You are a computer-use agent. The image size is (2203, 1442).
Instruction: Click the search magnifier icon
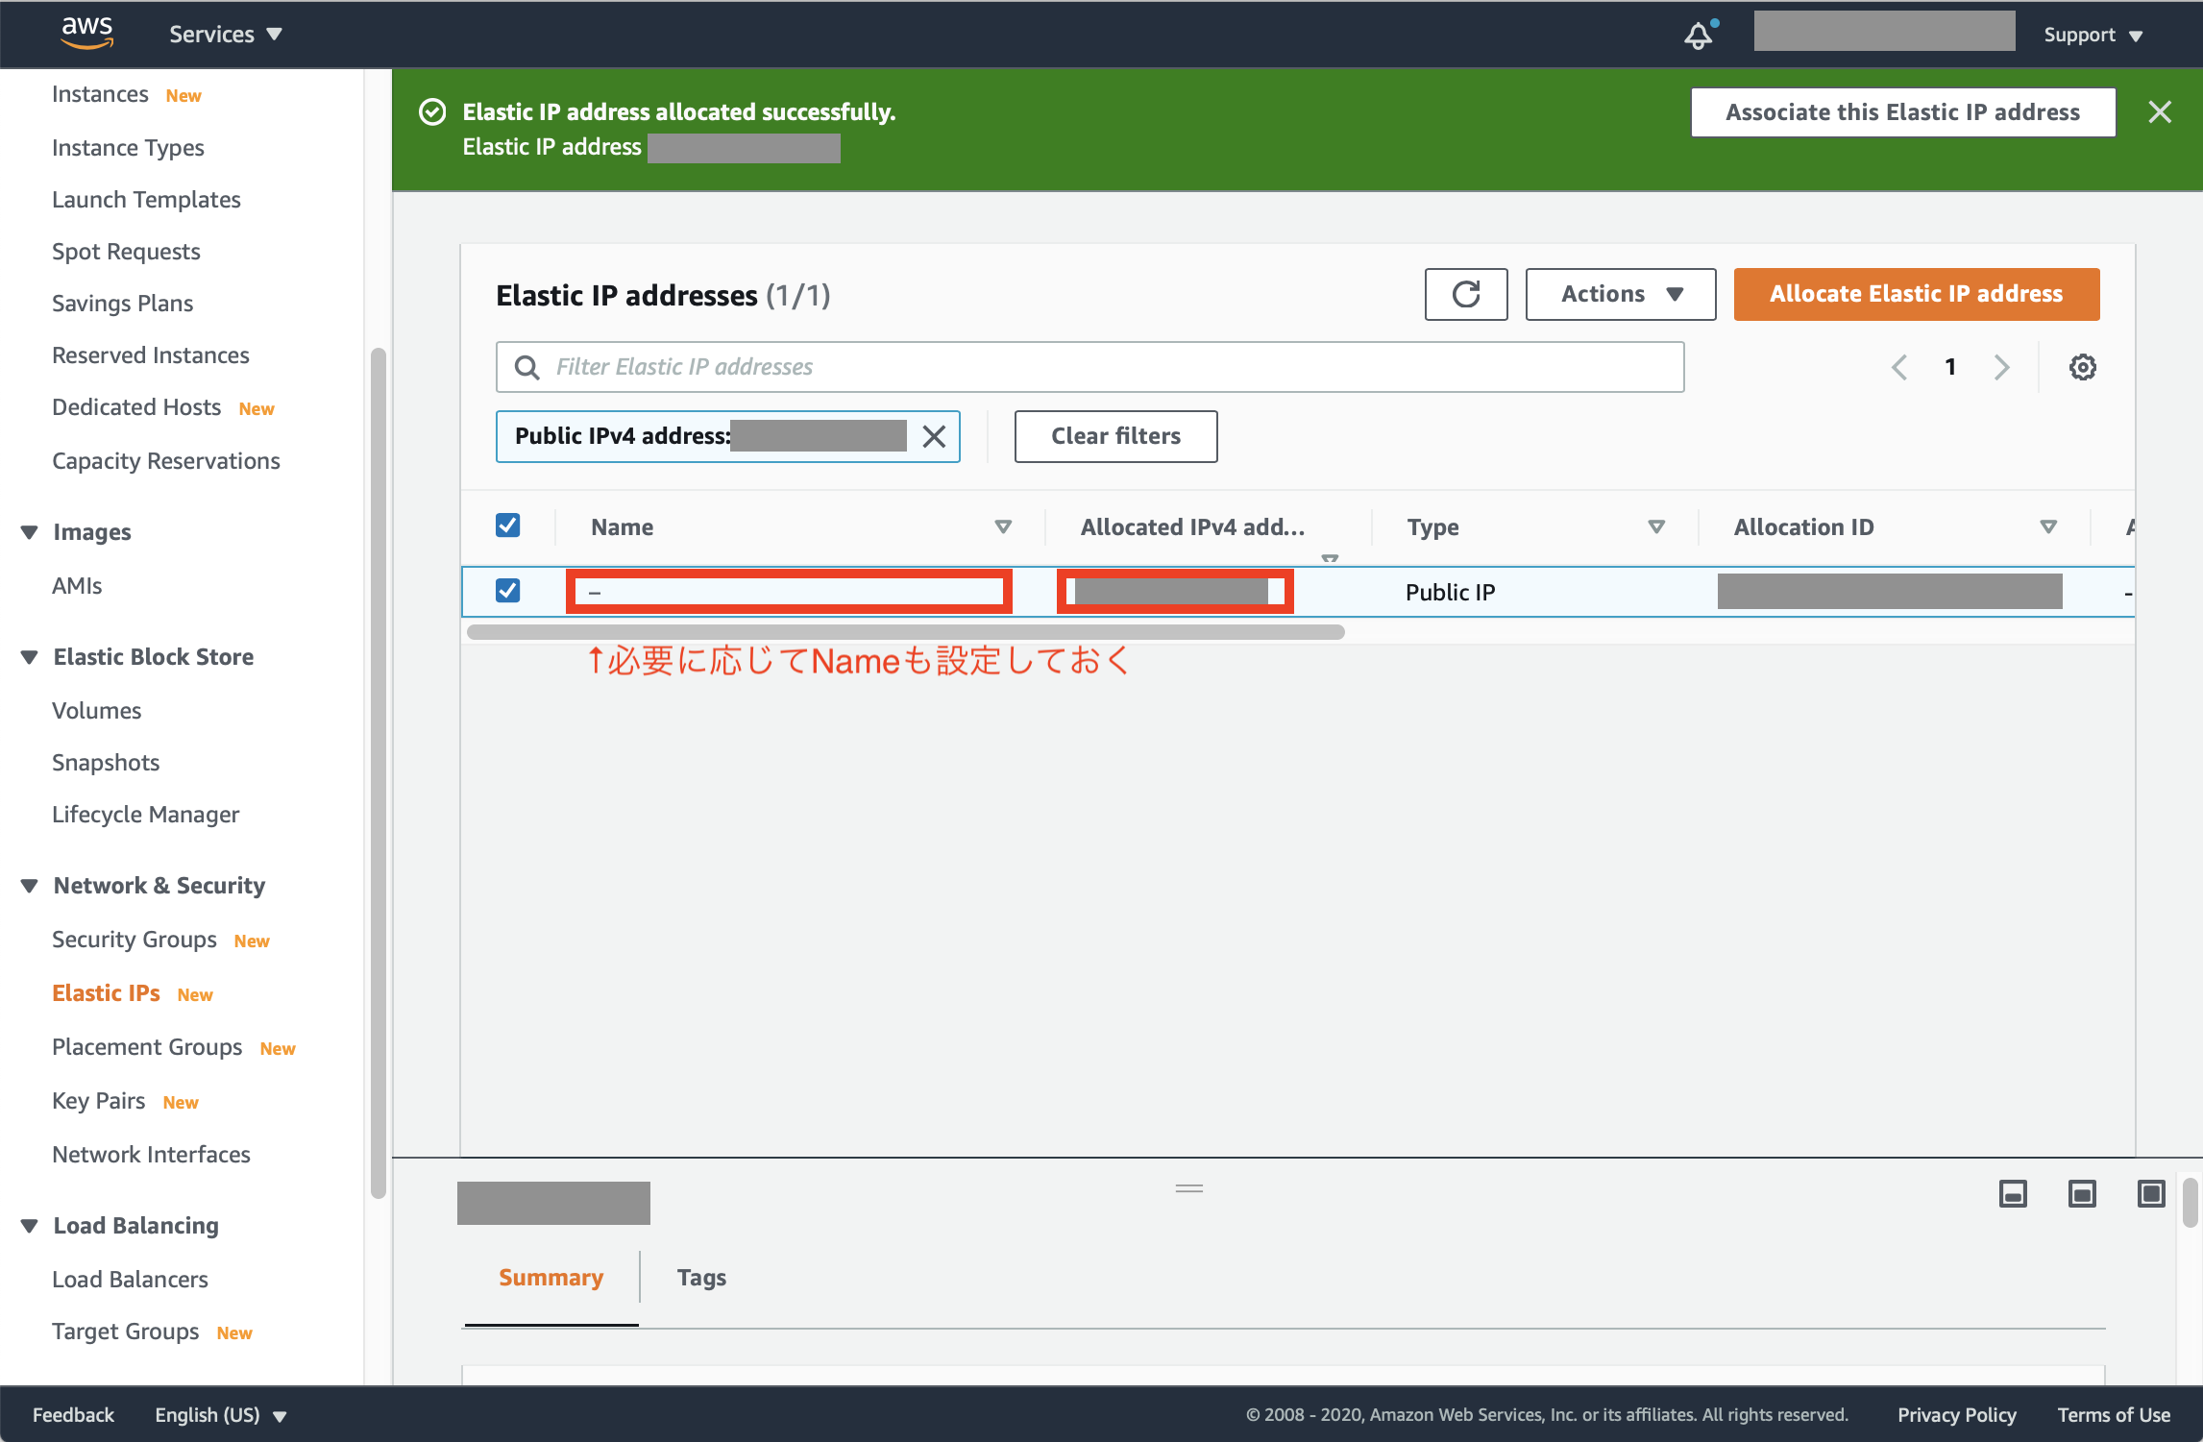(526, 367)
